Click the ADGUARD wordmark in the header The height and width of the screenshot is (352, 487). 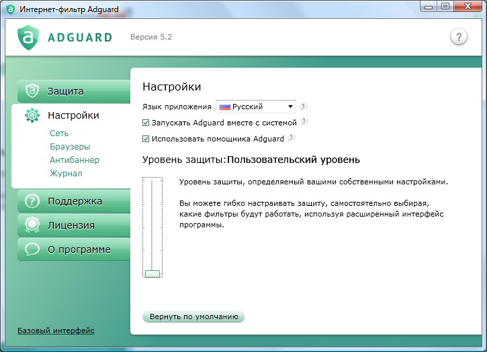[80, 38]
